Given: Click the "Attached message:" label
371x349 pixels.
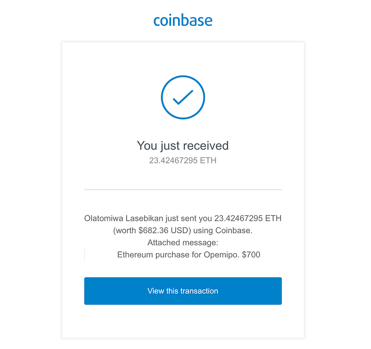Looking at the screenshot, I should click(183, 243).
